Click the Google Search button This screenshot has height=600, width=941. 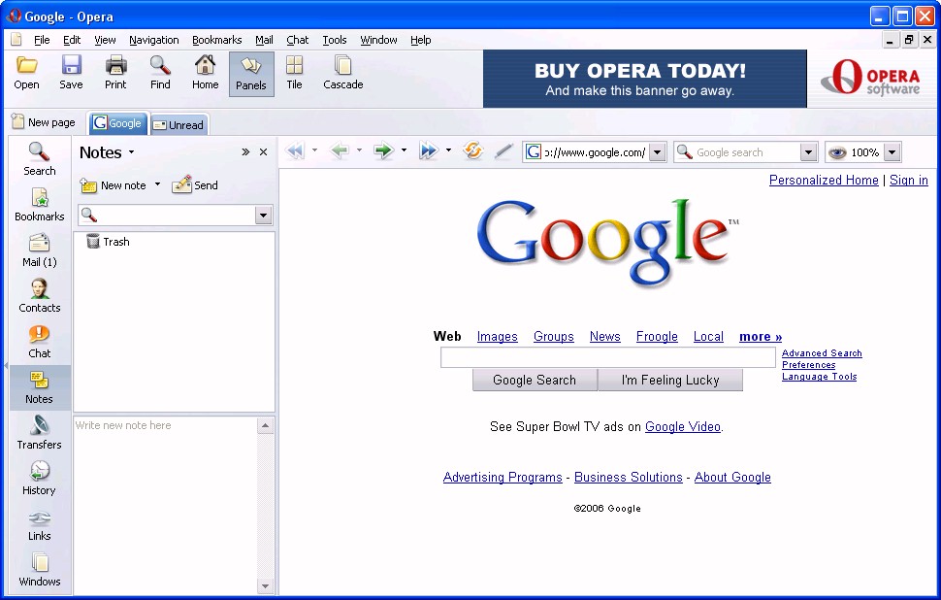click(x=535, y=381)
